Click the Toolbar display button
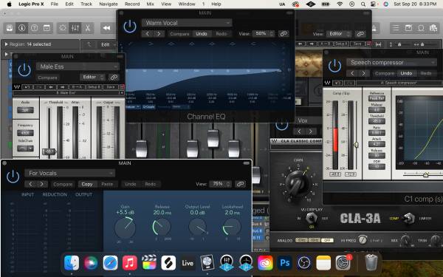443x277 pixels. tap(47, 28)
